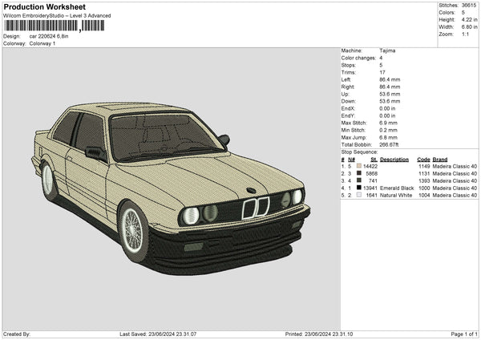Click the 'Created By:' footer label
The height and width of the screenshot is (340, 481).
click(x=17, y=334)
